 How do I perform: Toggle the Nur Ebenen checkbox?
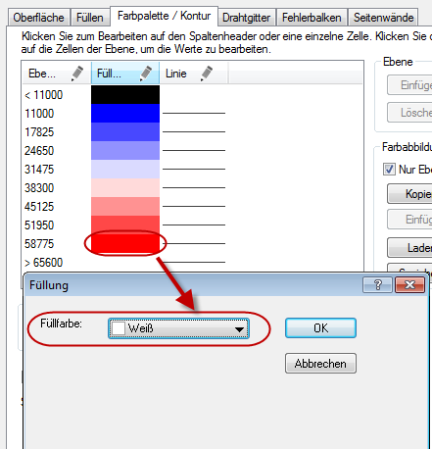[389, 170]
